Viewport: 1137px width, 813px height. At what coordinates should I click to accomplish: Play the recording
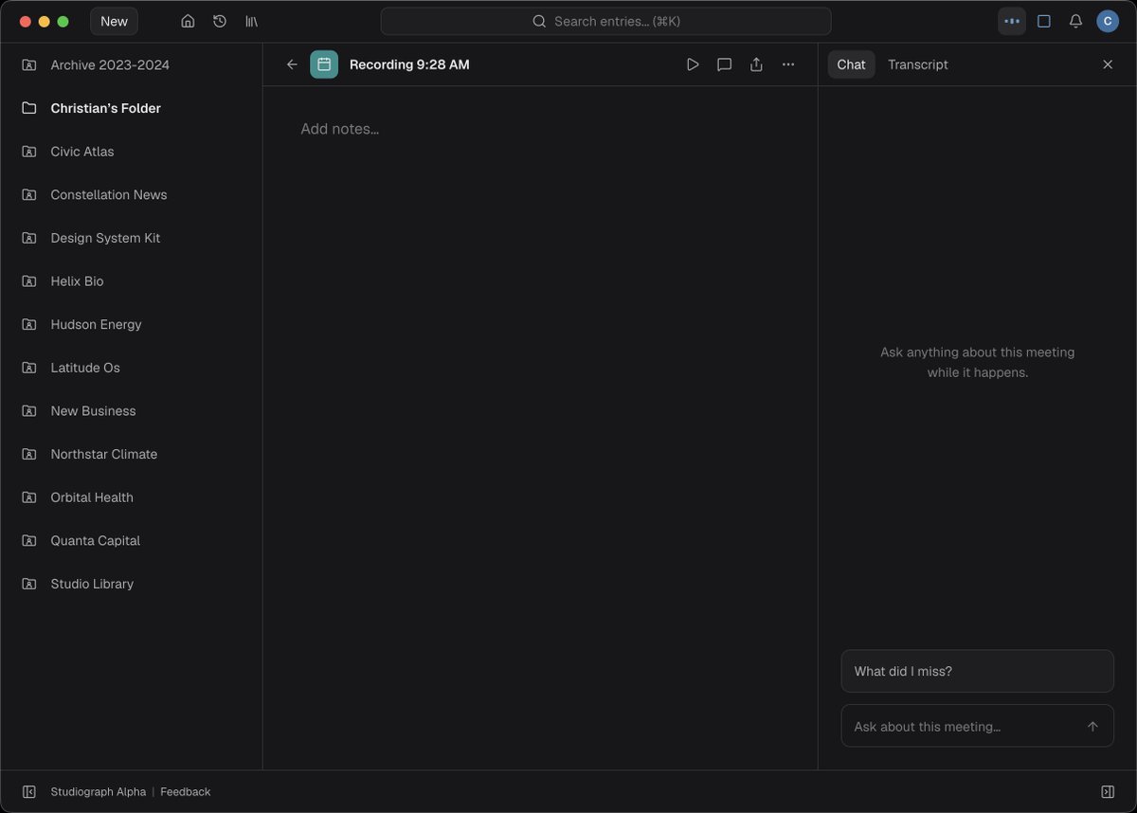[x=693, y=64]
